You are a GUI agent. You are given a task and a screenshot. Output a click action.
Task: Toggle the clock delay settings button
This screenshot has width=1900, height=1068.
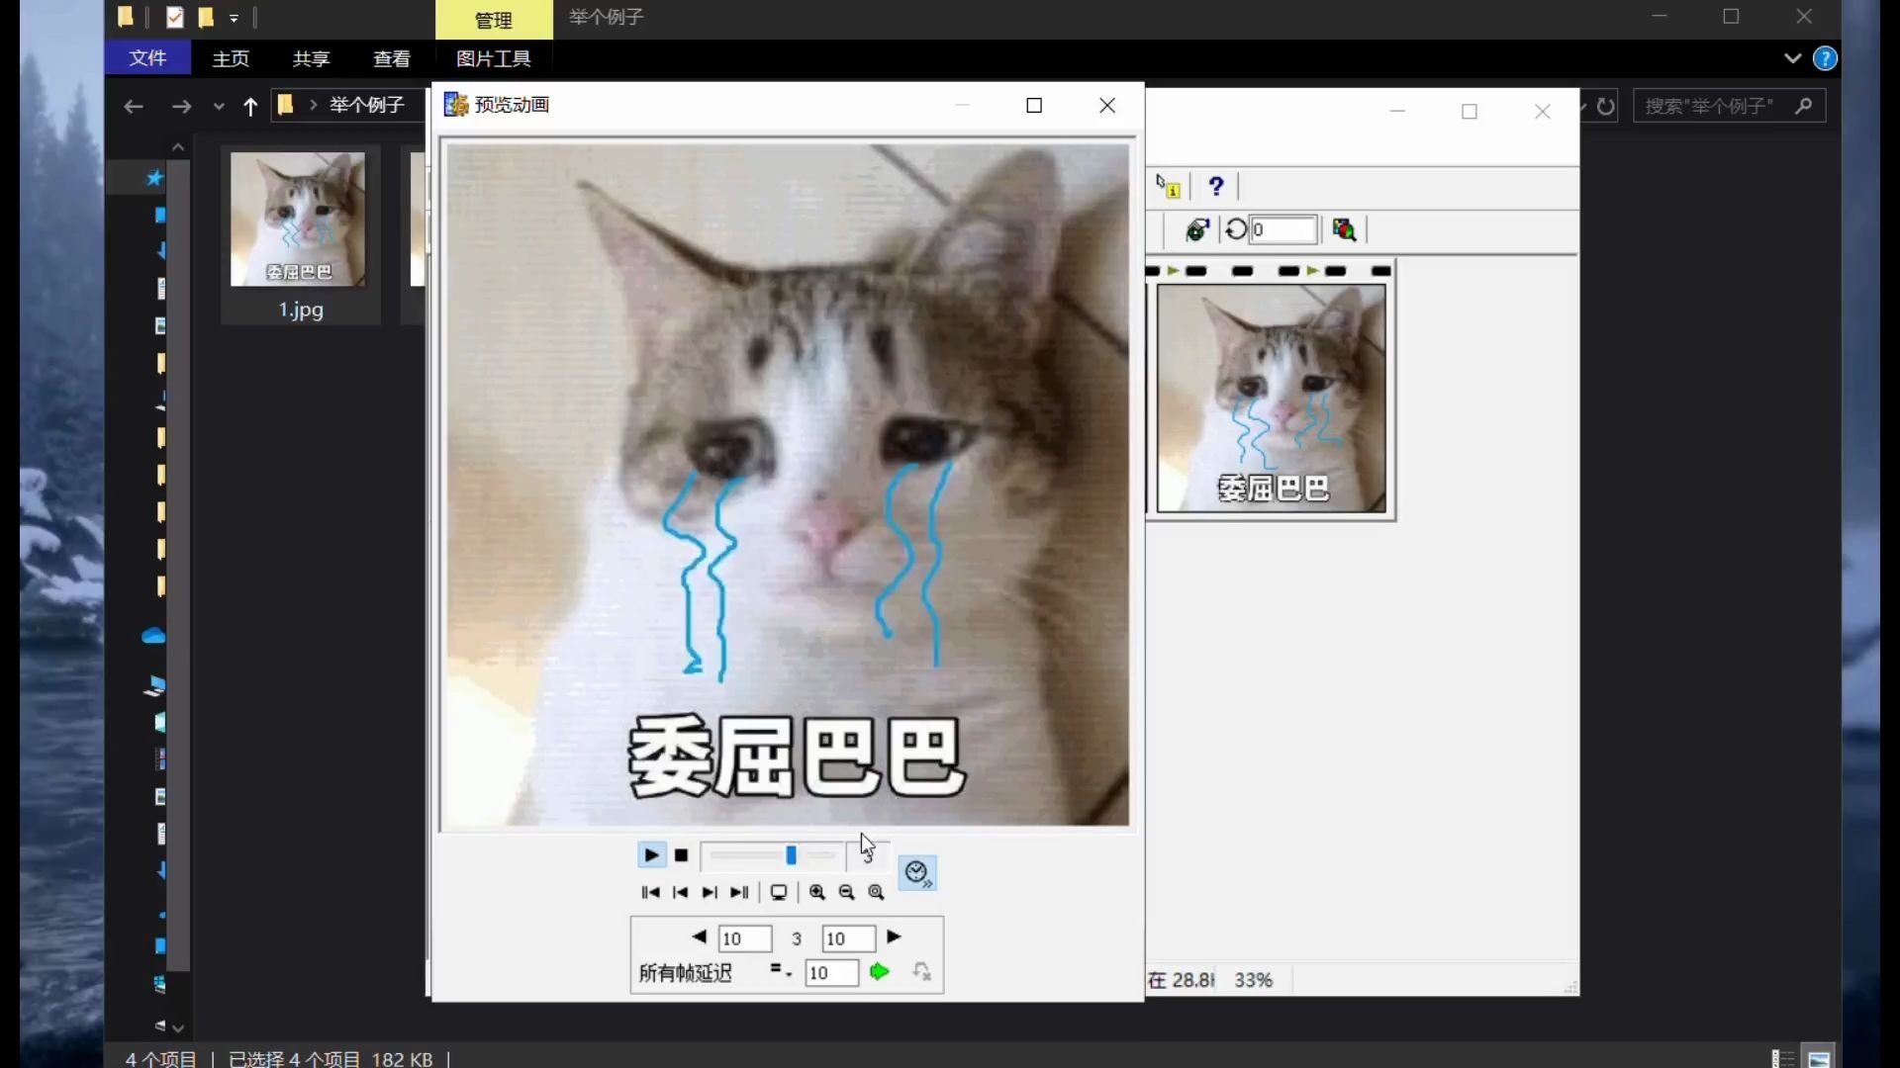[917, 873]
